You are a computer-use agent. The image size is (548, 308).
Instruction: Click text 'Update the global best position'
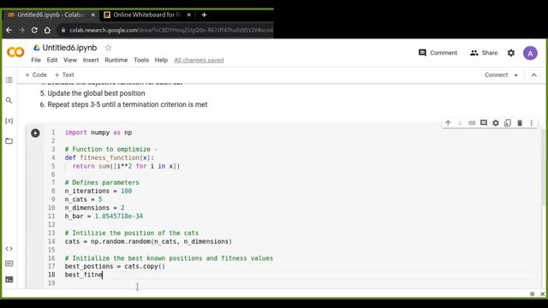pos(96,93)
